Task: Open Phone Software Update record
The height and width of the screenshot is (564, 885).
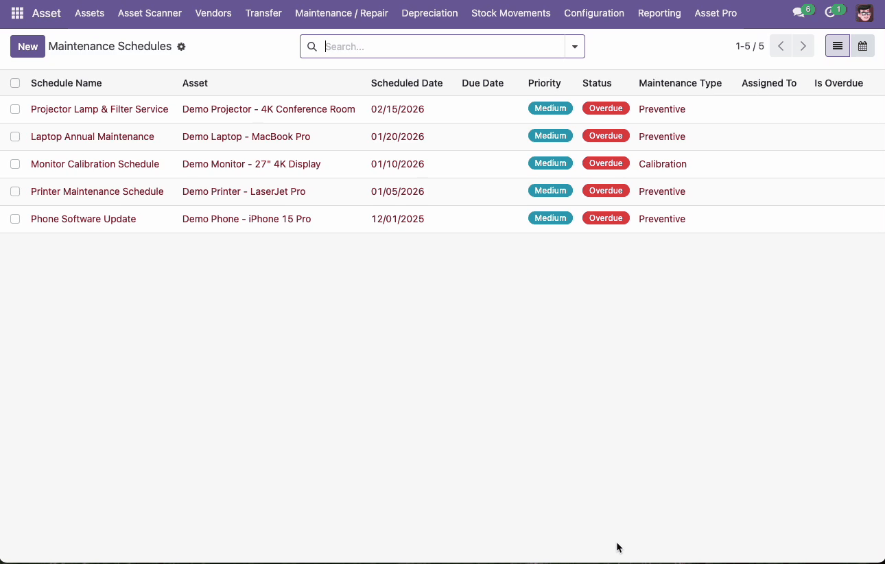Action: click(84, 219)
